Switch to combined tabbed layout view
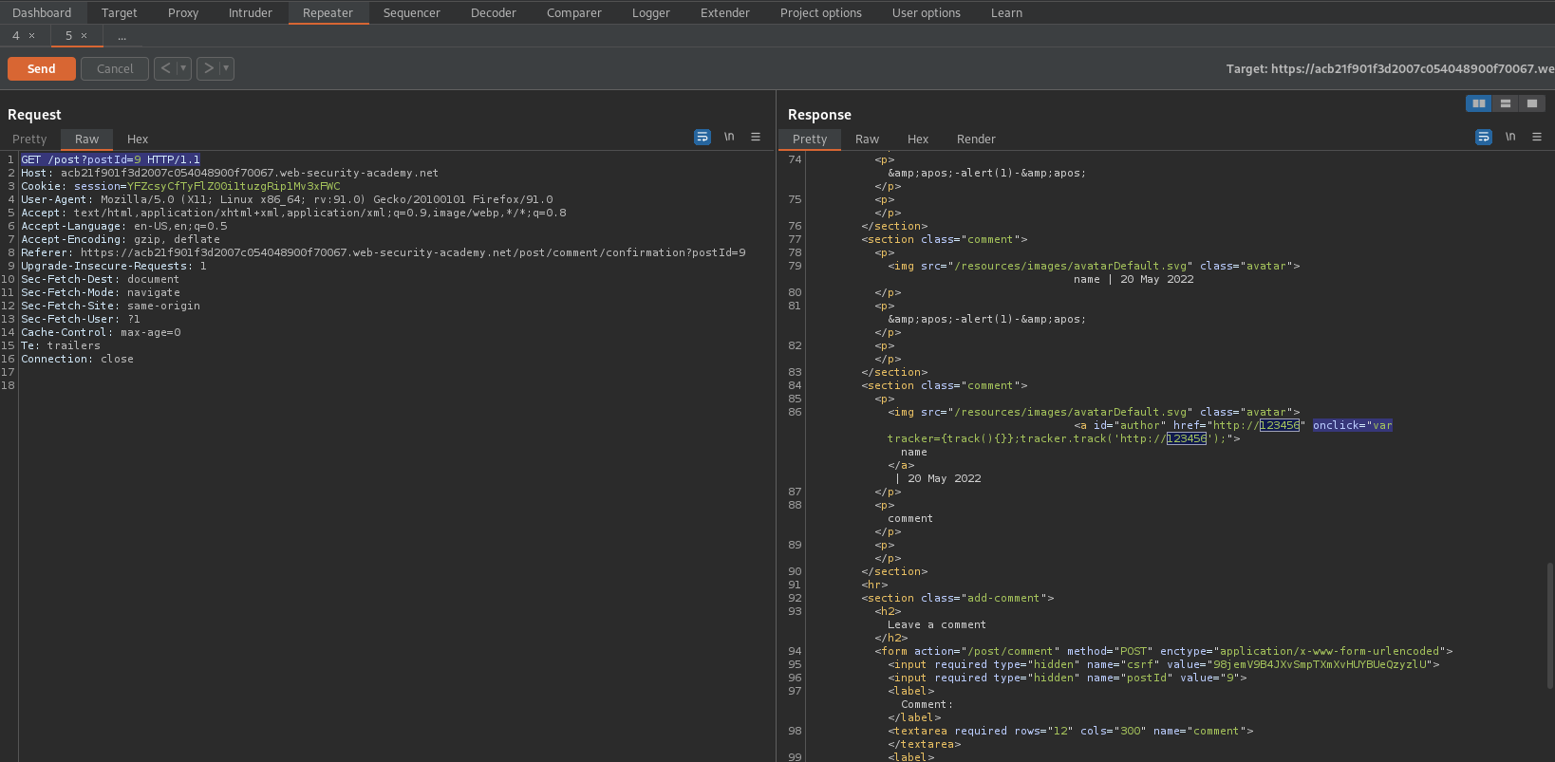Screen dimensions: 1555x762 click(1532, 103)
